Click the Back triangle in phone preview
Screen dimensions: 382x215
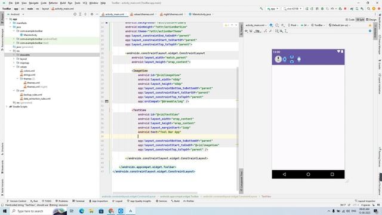pos(284,174)
